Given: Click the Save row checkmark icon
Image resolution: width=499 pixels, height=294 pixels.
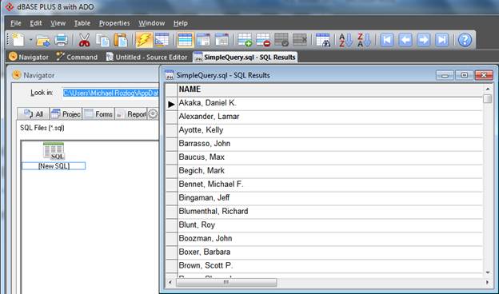Looking at the screenshot, I should pos(281,40).
